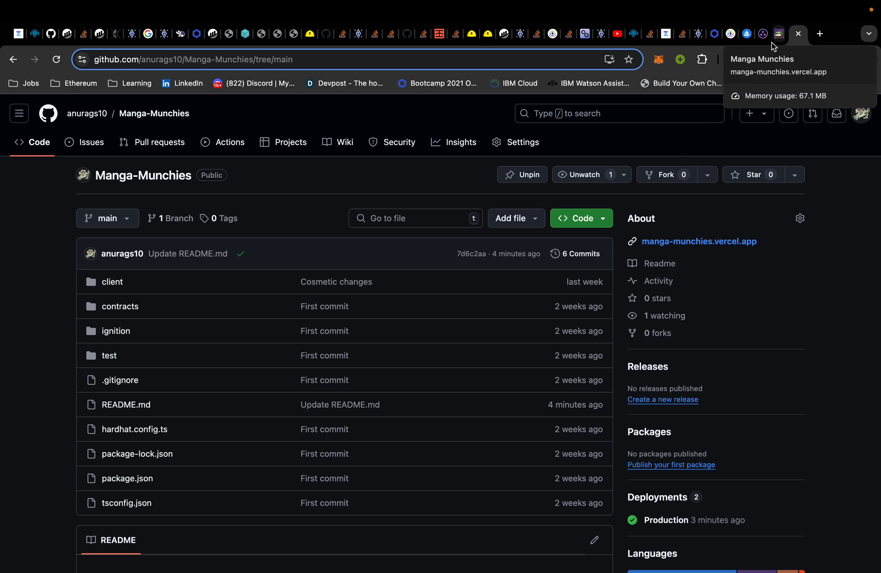881x573 pixels.
Task: Switch to the Actions tab
Action: coord(223,142)
